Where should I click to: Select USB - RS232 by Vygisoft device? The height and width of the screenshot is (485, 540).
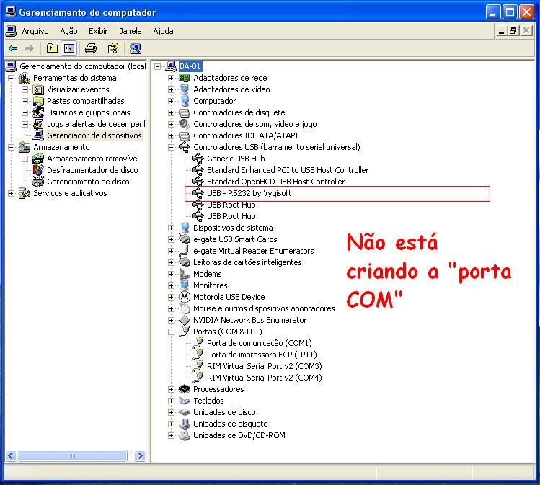click(x=249, y=193)
